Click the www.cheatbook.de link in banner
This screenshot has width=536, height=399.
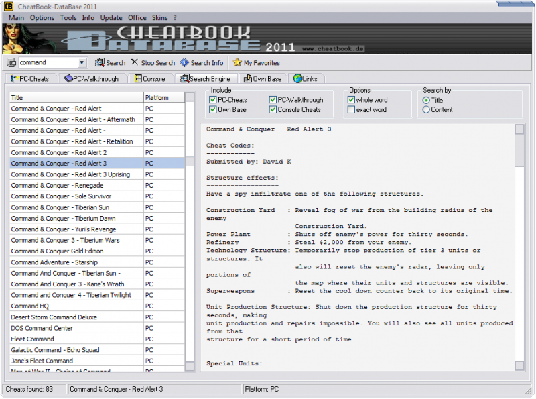(x=332, y=48)
